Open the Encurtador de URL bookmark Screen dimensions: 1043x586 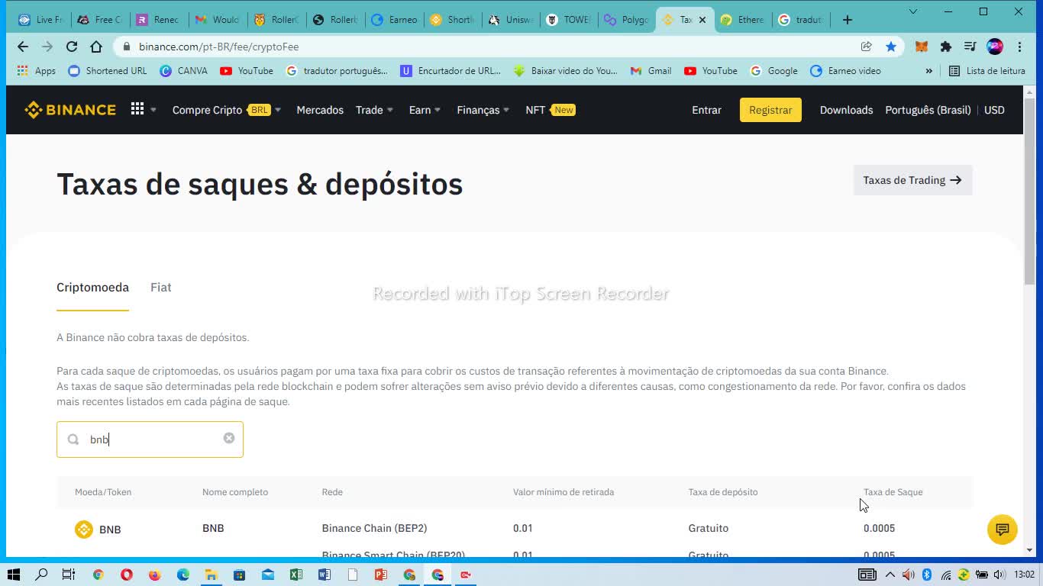click(x=450, y=71)
